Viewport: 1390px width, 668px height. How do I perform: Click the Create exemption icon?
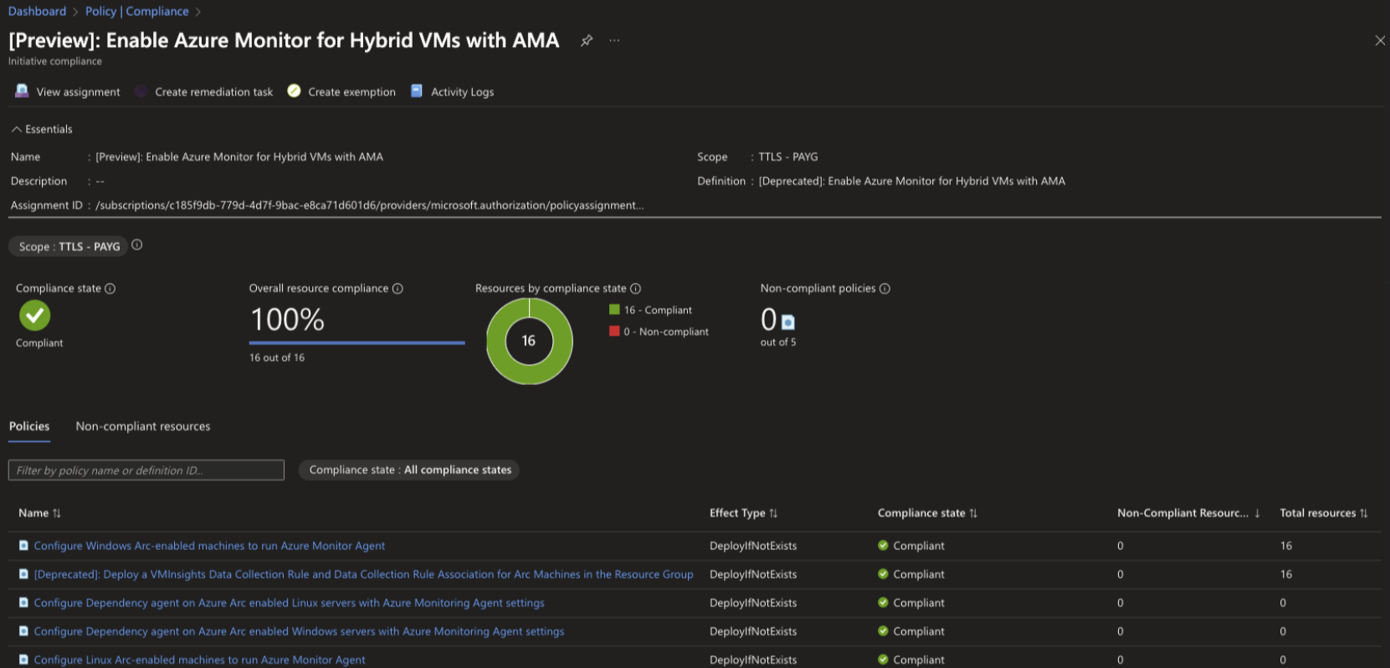[x=294, y=91]
